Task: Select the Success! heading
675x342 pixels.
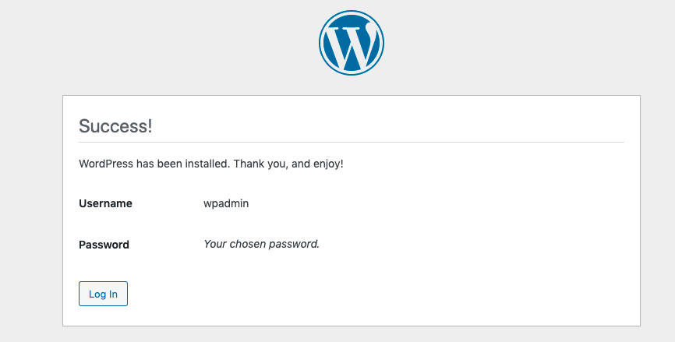Action: pos(115,126)
